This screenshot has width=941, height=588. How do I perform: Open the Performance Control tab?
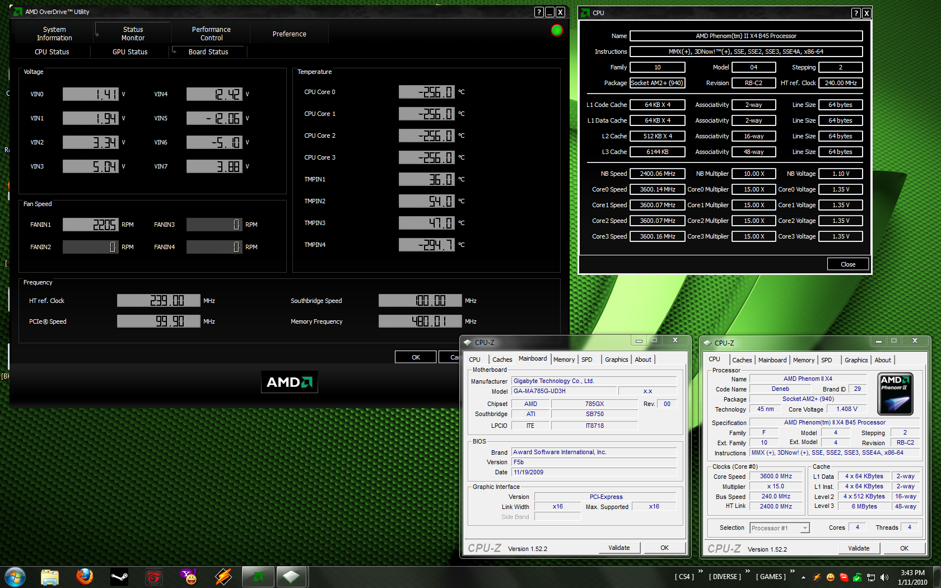coord(211,34)
